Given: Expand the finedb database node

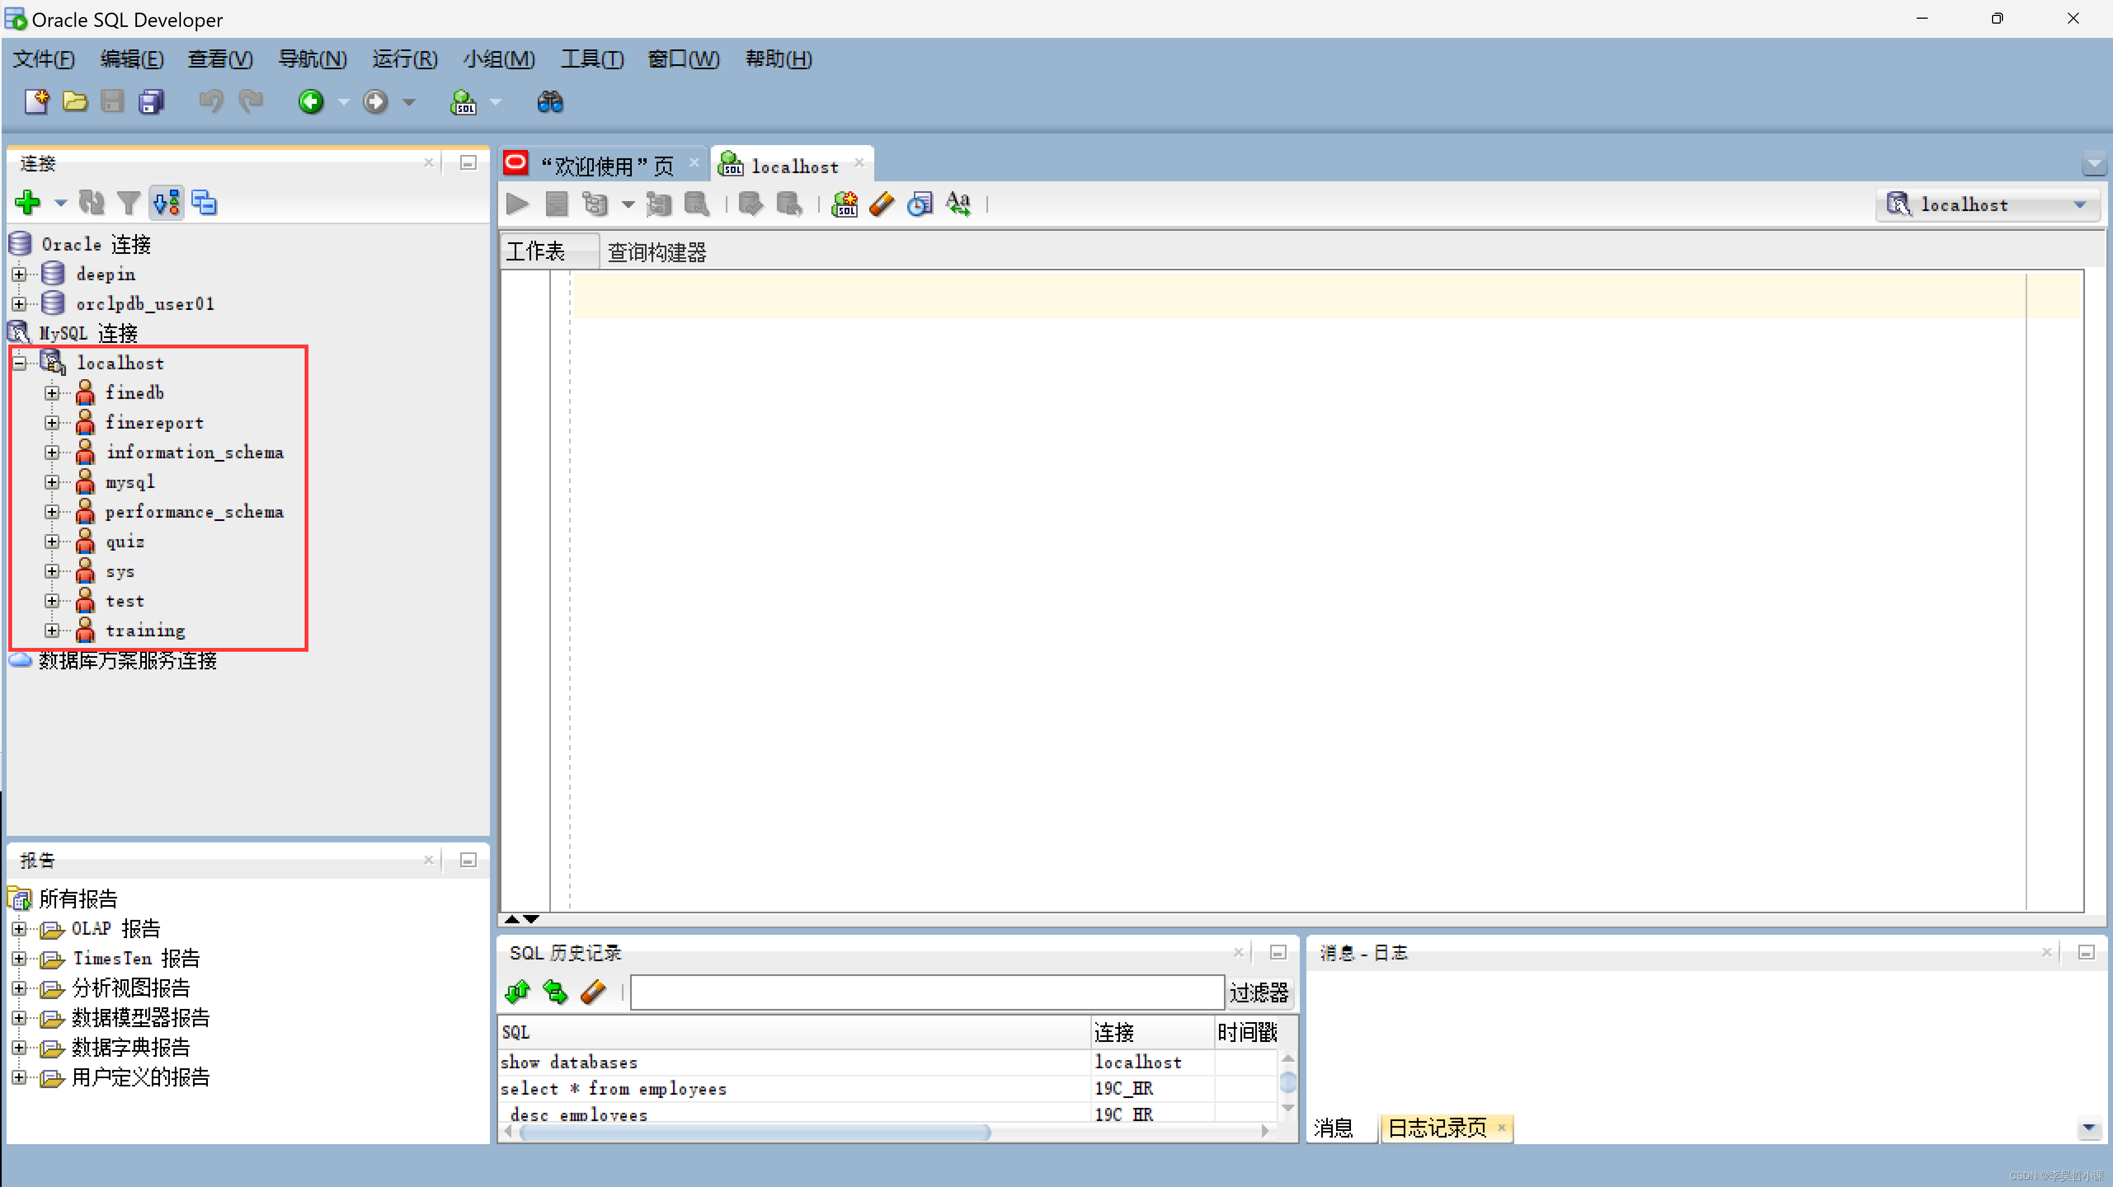Looking at the screenshot, I should tap(52, 393).
